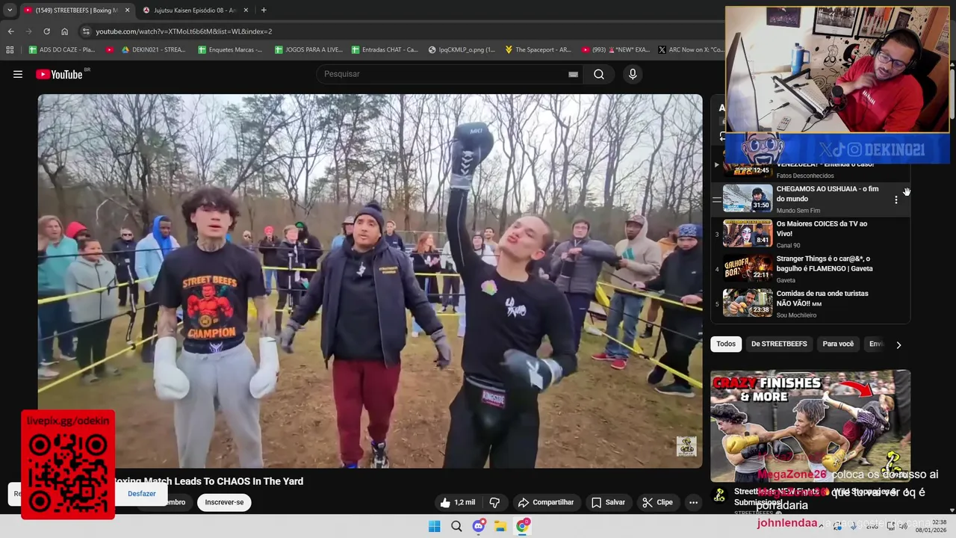Click the video player area
The width and height of the screenshot is (956, 538).
370,281
